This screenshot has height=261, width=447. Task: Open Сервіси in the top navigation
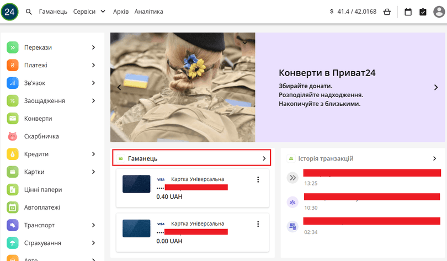click(84, 12)
